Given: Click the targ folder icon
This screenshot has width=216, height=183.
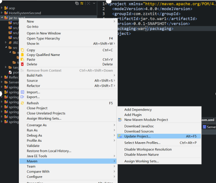Looking at the screenshot, I should (10, 67).
